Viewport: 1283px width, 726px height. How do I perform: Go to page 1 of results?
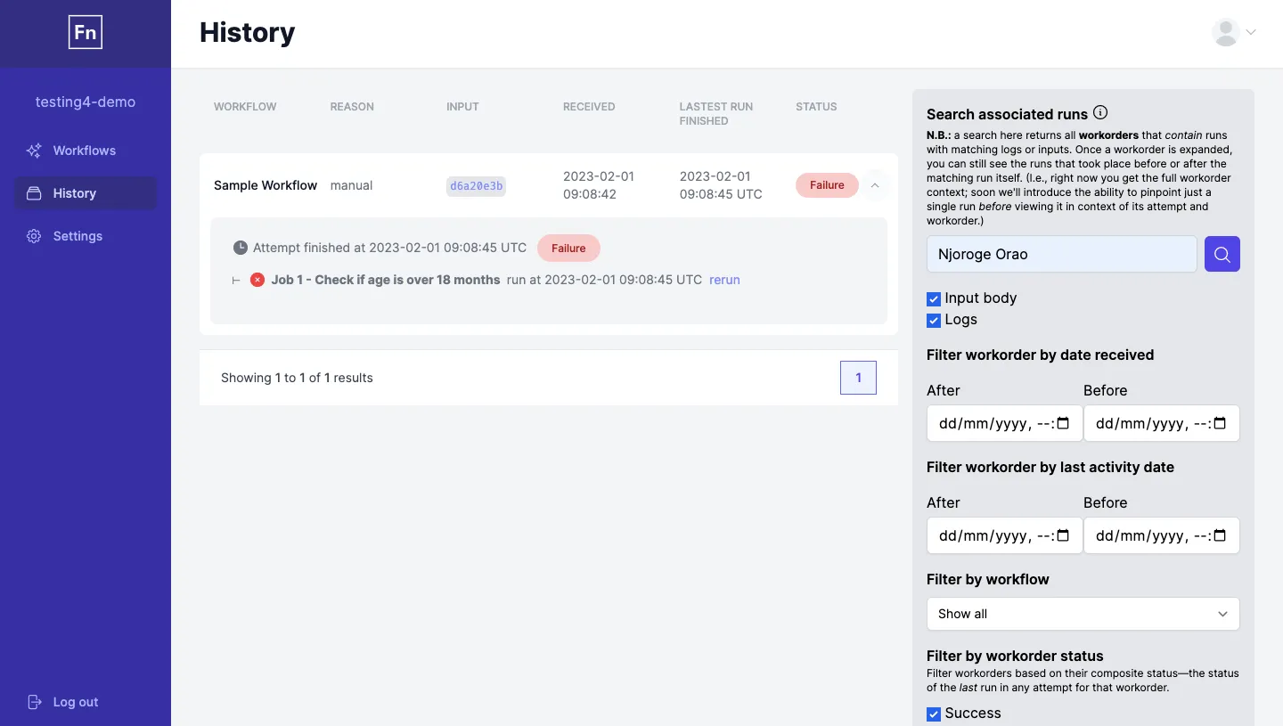[858, 378]
